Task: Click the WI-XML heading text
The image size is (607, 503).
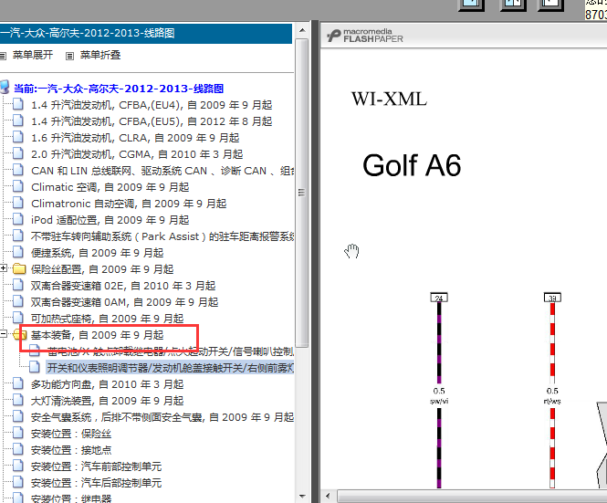Action: click(389, 100)
